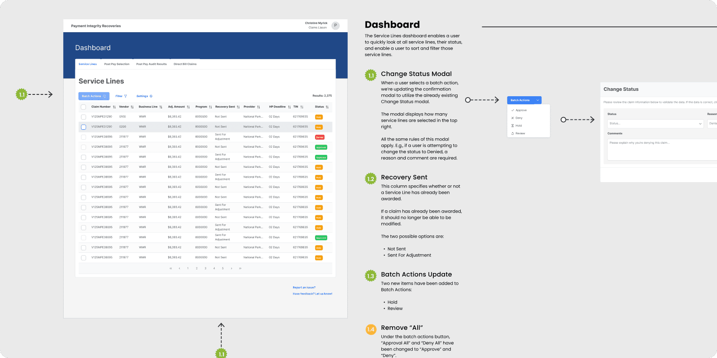Go to page 5 in pagination
717x358 pixels.
coord(223,268)
